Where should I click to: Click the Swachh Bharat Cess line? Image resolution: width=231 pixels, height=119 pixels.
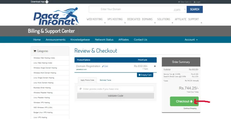[x=181, y=76]
